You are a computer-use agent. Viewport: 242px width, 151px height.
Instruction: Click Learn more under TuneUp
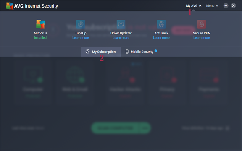click(x=81, y=38)
